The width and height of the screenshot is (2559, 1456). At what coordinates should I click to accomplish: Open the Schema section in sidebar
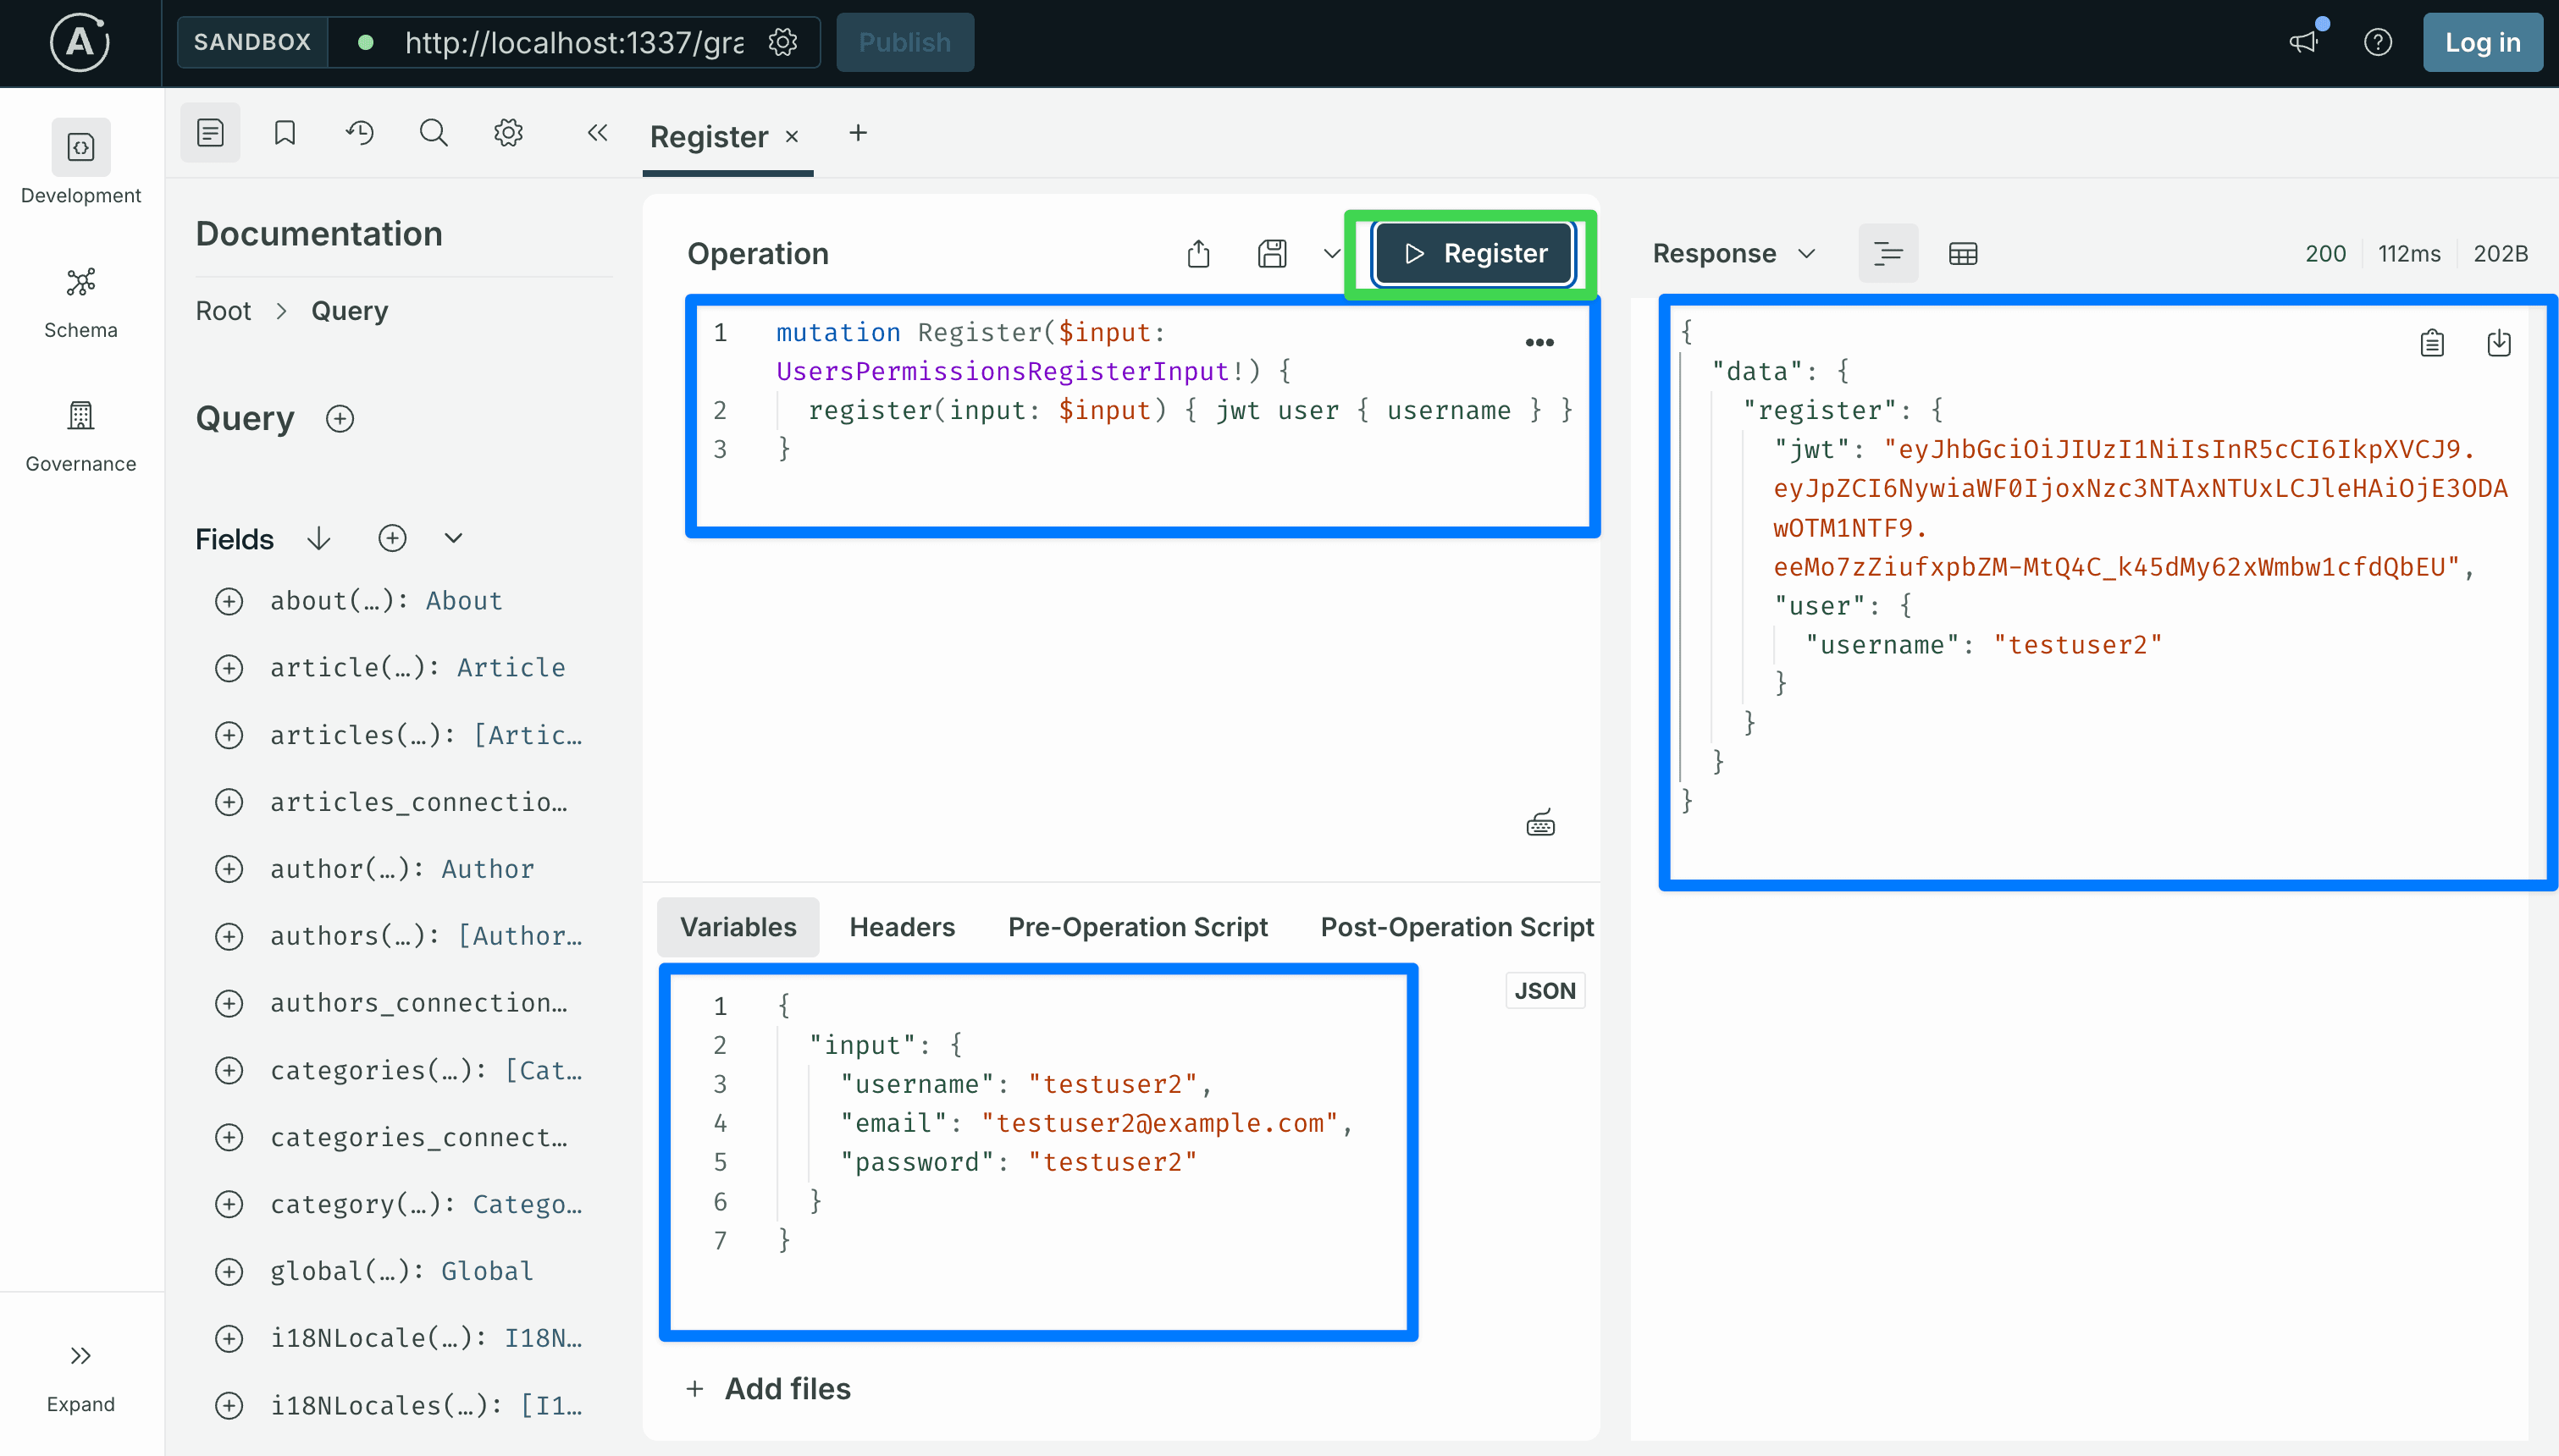(x=80, y=301)
